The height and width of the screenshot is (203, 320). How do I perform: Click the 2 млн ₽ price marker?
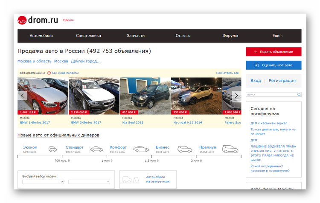196,161
